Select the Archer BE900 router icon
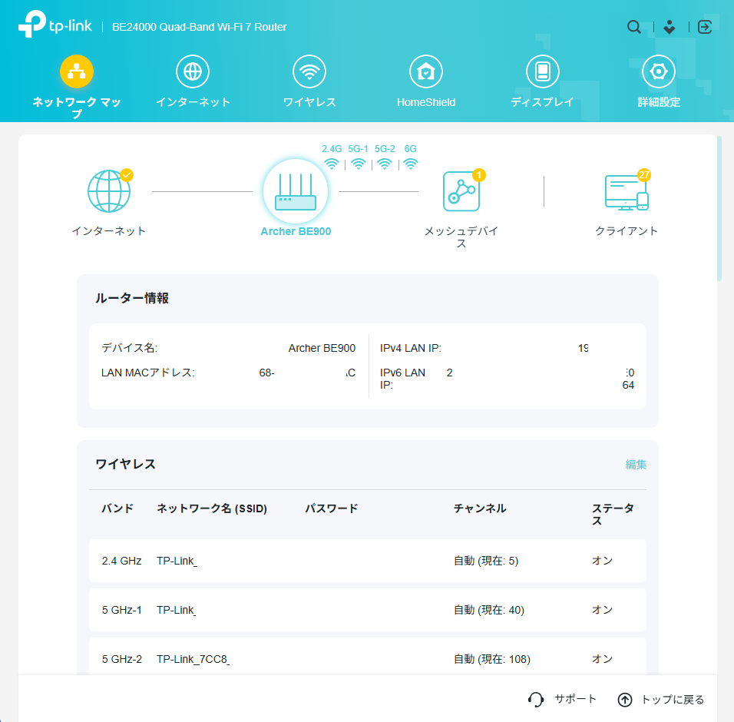Image resolution: width=734 pixels, height=722 pixels. click(296, 191)
